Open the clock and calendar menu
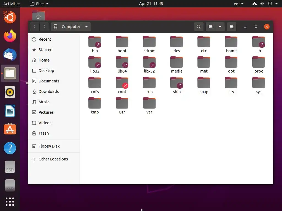282x211 pixels. point(151,4)
